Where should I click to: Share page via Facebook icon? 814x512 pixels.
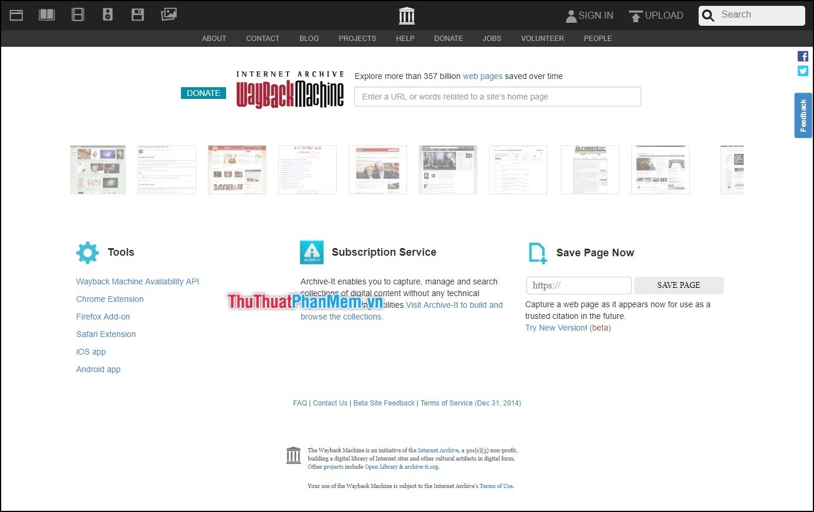click(x=803, y=56)
